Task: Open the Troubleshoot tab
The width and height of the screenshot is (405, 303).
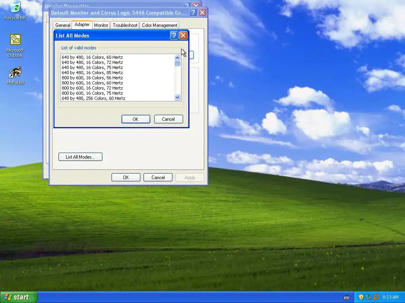Action: [x=125, y=25]
